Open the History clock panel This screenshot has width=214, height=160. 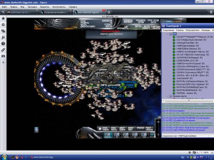[3, 44]
